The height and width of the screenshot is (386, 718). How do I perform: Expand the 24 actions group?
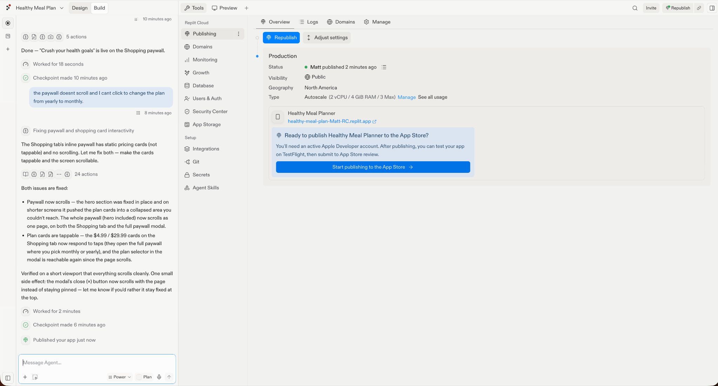pyautogui.click(x=60, y=174)
